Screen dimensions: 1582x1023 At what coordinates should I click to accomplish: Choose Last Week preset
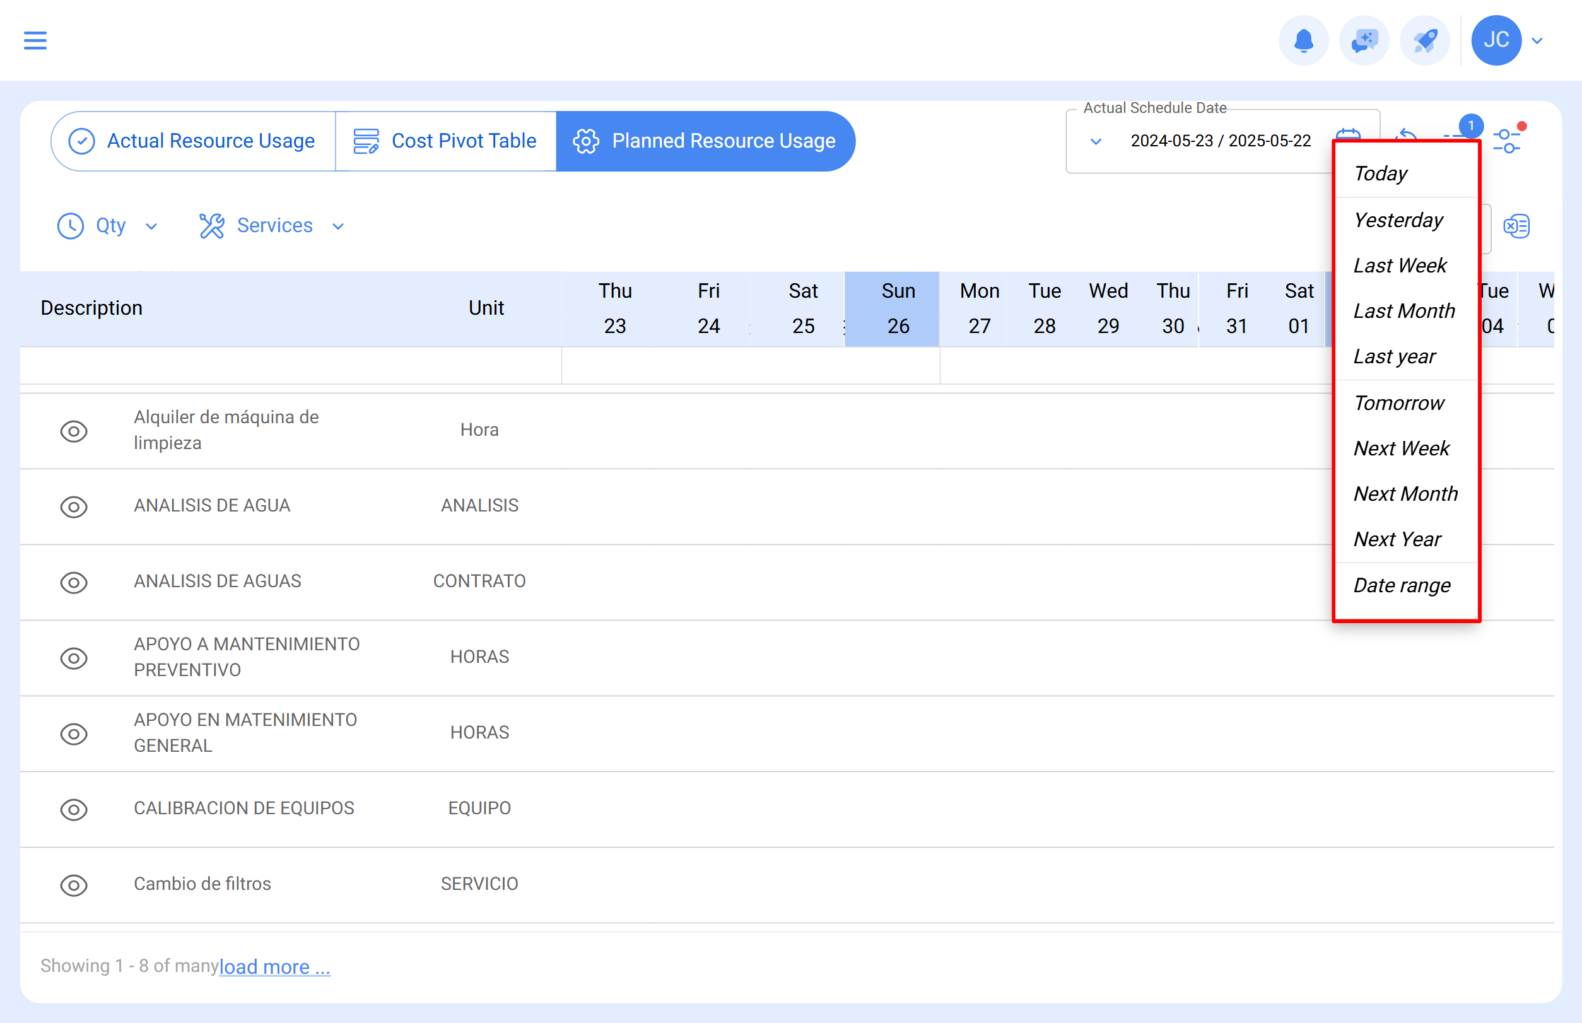click(1406, 265)
